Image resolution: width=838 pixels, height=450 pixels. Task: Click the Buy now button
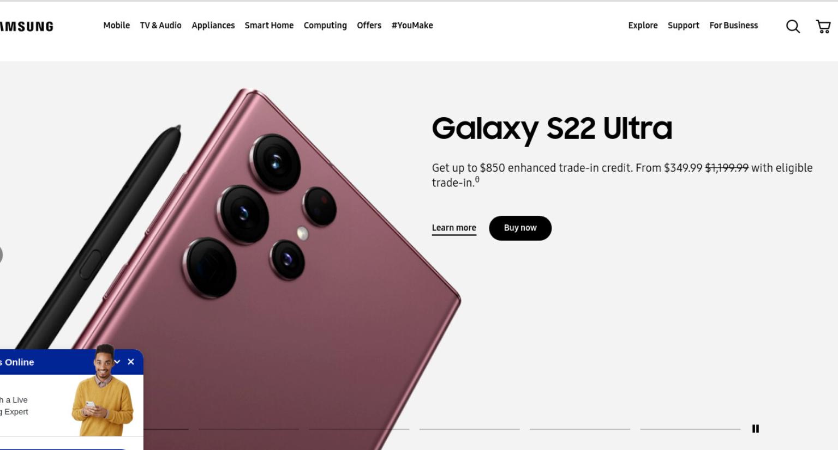click(520, 228)
